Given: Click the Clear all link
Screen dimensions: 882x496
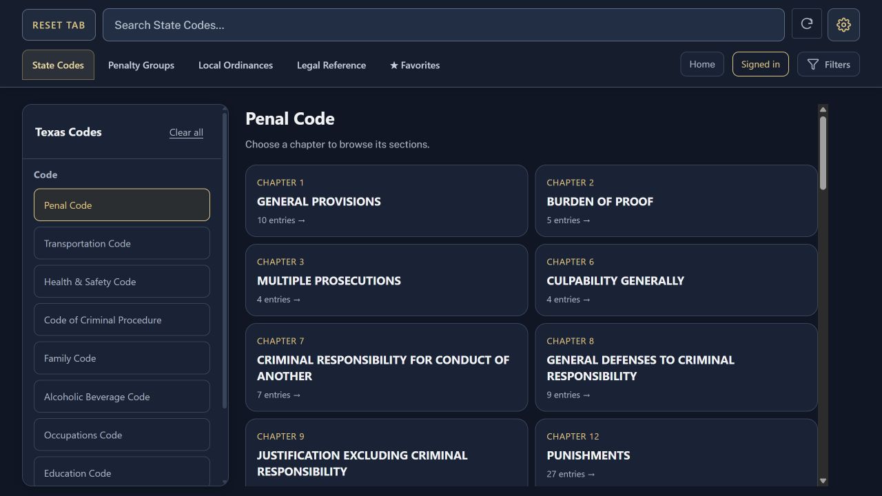Looking at the screenshot, I should (x=186, y=132).
